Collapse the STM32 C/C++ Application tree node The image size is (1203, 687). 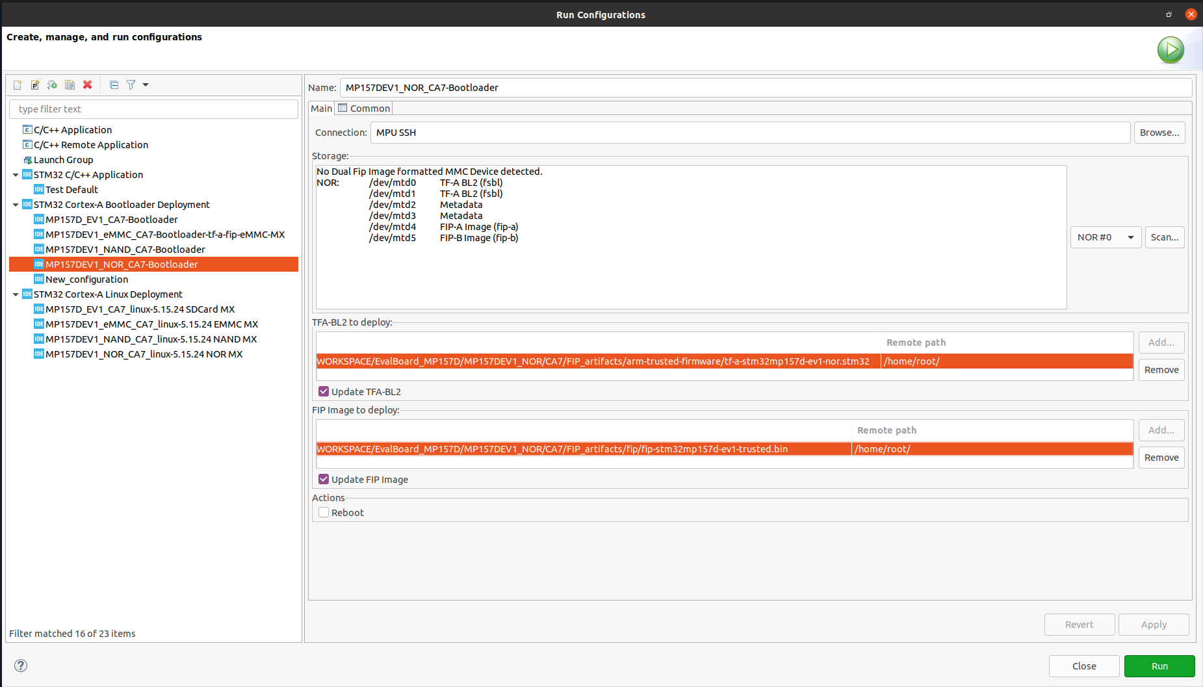pos(16,175)
